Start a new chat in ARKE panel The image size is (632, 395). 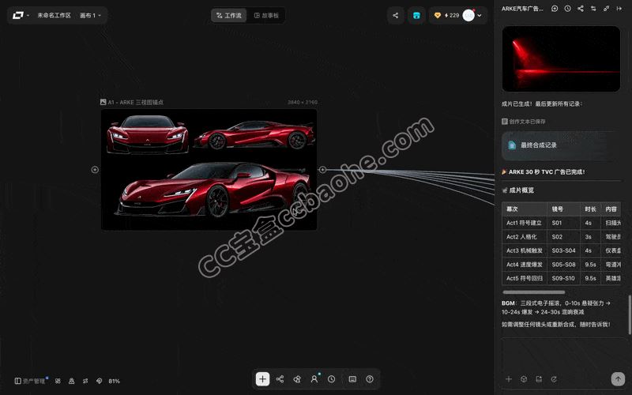point(555,9)
